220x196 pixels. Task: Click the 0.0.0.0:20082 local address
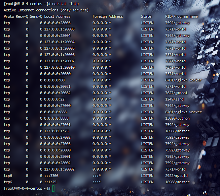click(57, 93)
